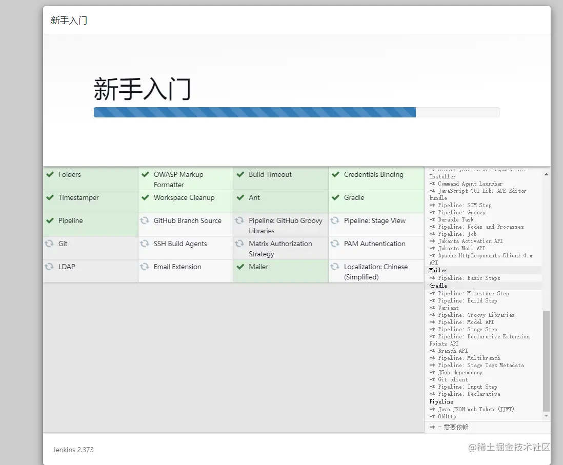The image size is (563, 465).
Task: Click the Build Timeout checkmark icon
Action: pos(240,174)
